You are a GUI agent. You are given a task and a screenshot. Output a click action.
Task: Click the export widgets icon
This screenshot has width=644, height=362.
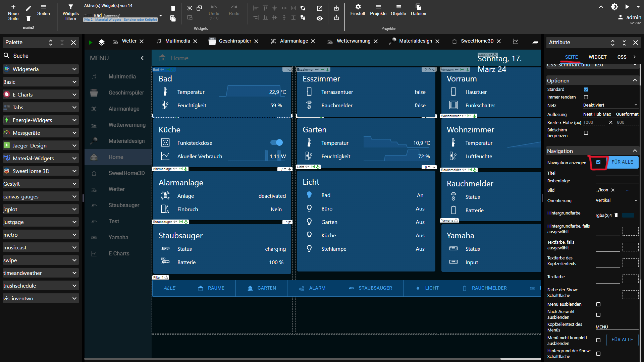[336, 18]
